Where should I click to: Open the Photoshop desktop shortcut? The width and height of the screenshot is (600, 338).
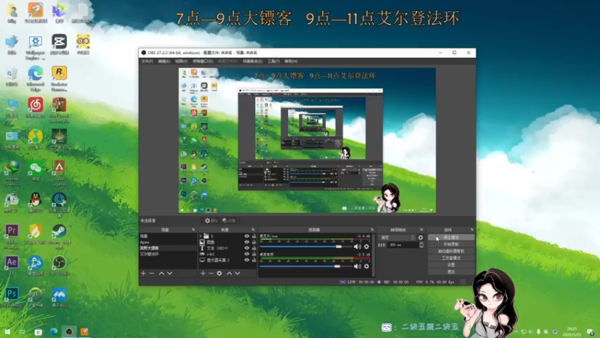click(12, 297)
